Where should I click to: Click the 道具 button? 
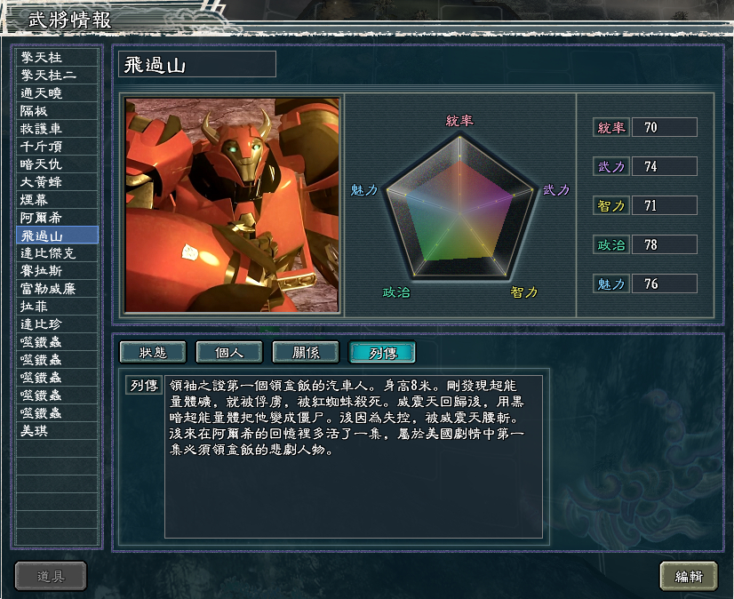[51, 576]
